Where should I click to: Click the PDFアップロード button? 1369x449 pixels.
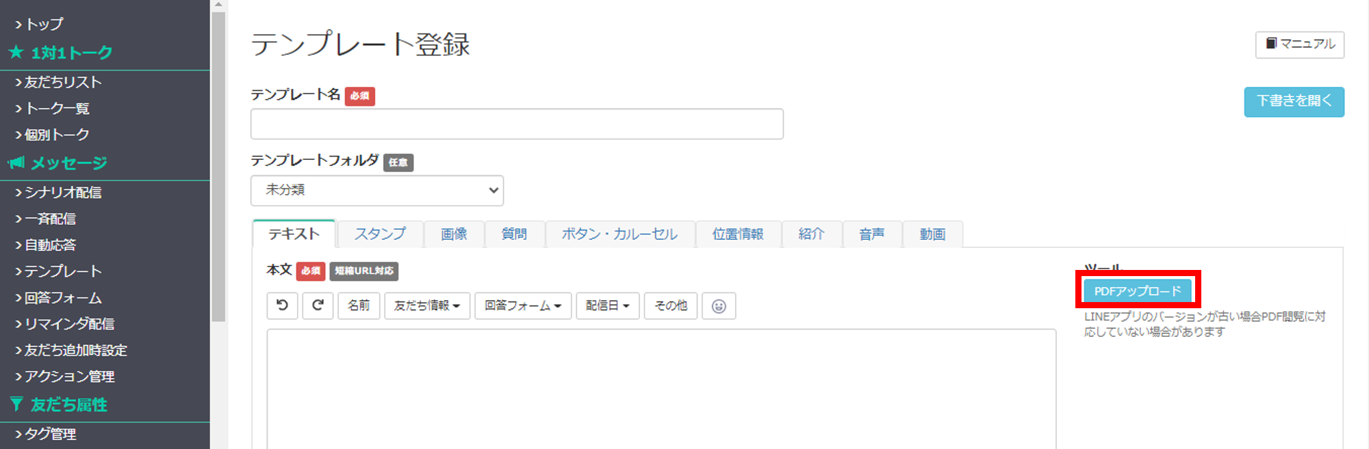click(1138, 291)
